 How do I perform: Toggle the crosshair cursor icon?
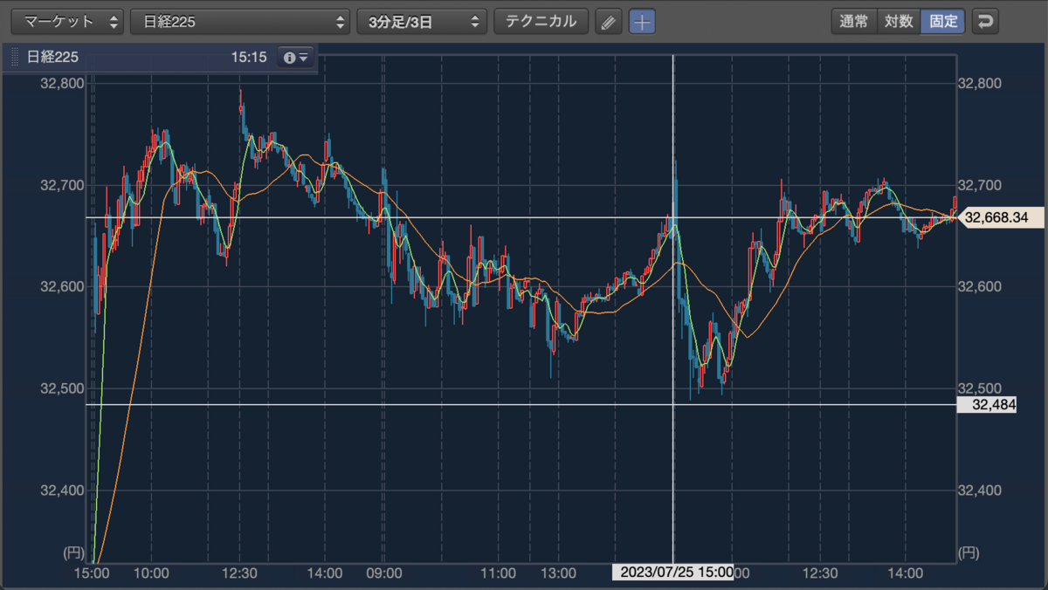click(642, 22)
